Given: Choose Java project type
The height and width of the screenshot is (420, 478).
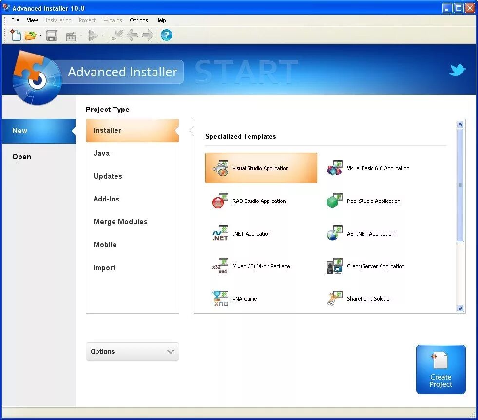Looking at the screenshot, I should pos(133,153).
